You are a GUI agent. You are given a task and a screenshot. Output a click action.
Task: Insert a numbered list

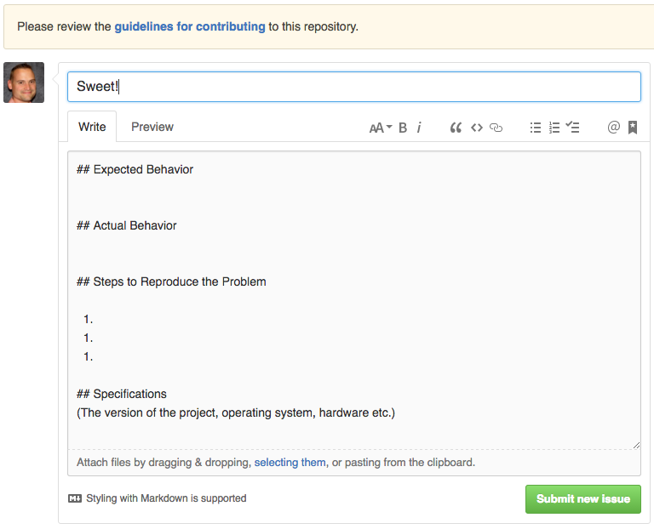click(554, 128)
